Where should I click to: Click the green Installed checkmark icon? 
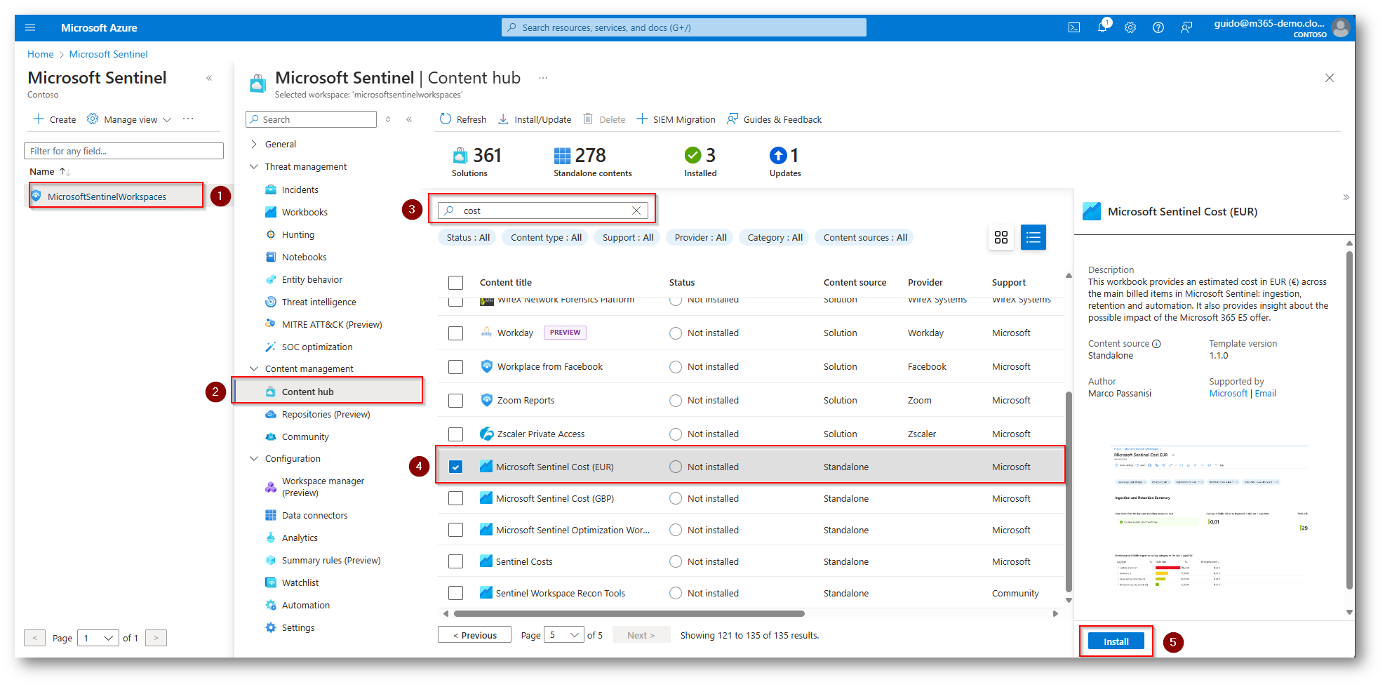point(692,155)
